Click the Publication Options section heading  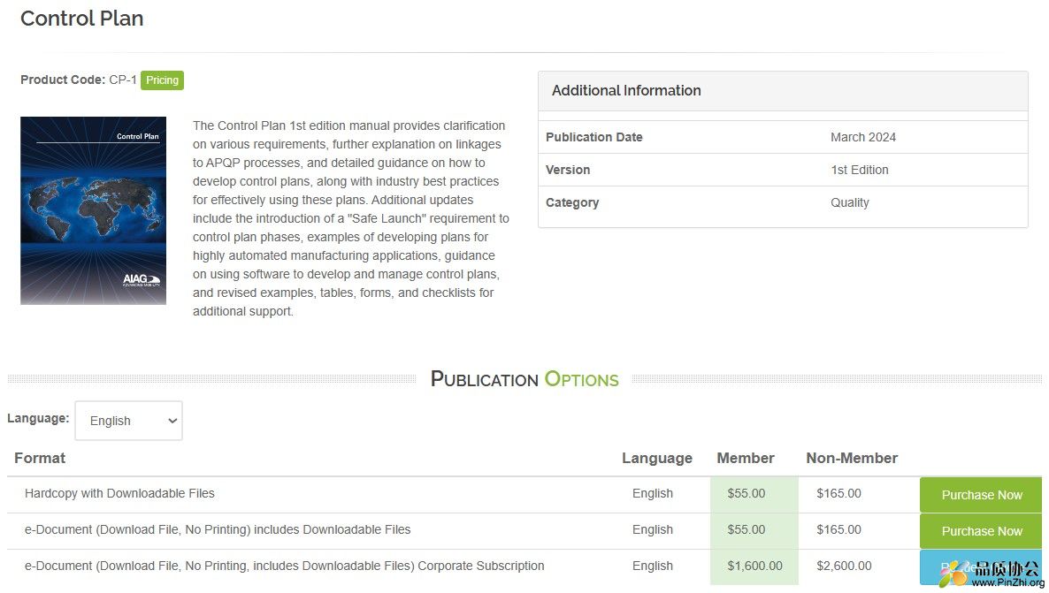click(524, 379)
